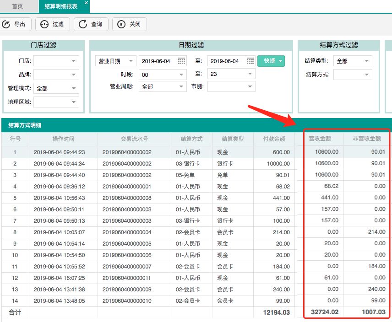Open the end hour dropdown showing 23

[231, 74]
